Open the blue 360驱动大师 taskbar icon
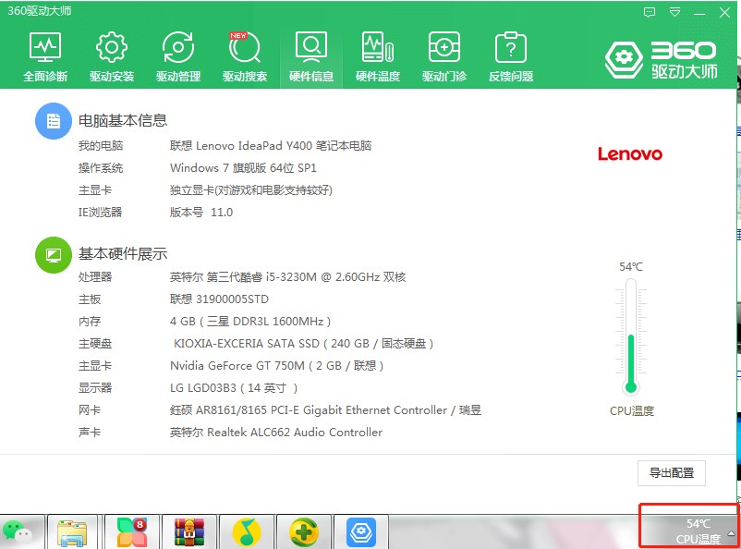 point(361,532)
